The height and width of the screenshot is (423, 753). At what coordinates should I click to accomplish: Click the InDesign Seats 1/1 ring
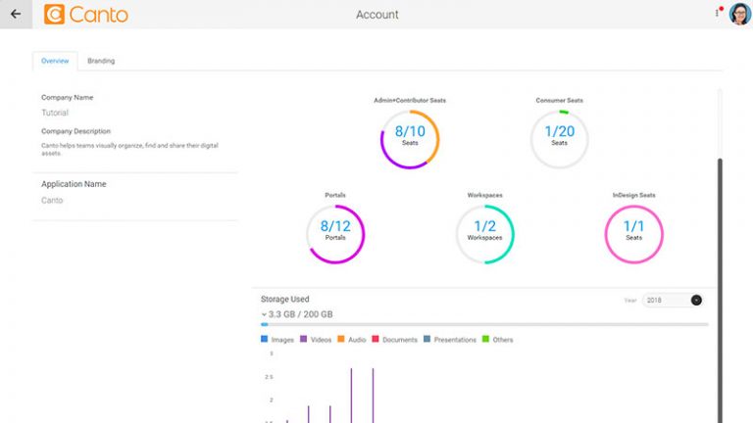click(634, 234)
